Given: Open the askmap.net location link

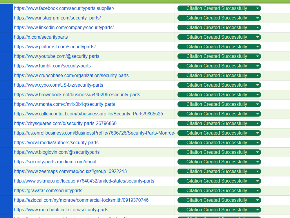Looking at the screenshot, I should click(x=84, y=181).
